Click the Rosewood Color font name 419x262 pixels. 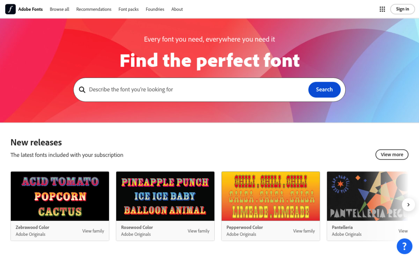pos(137,227)
